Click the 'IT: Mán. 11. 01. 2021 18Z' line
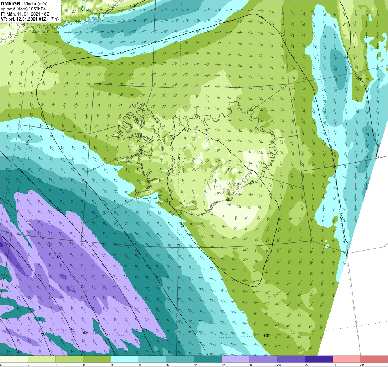 [25, 14]
